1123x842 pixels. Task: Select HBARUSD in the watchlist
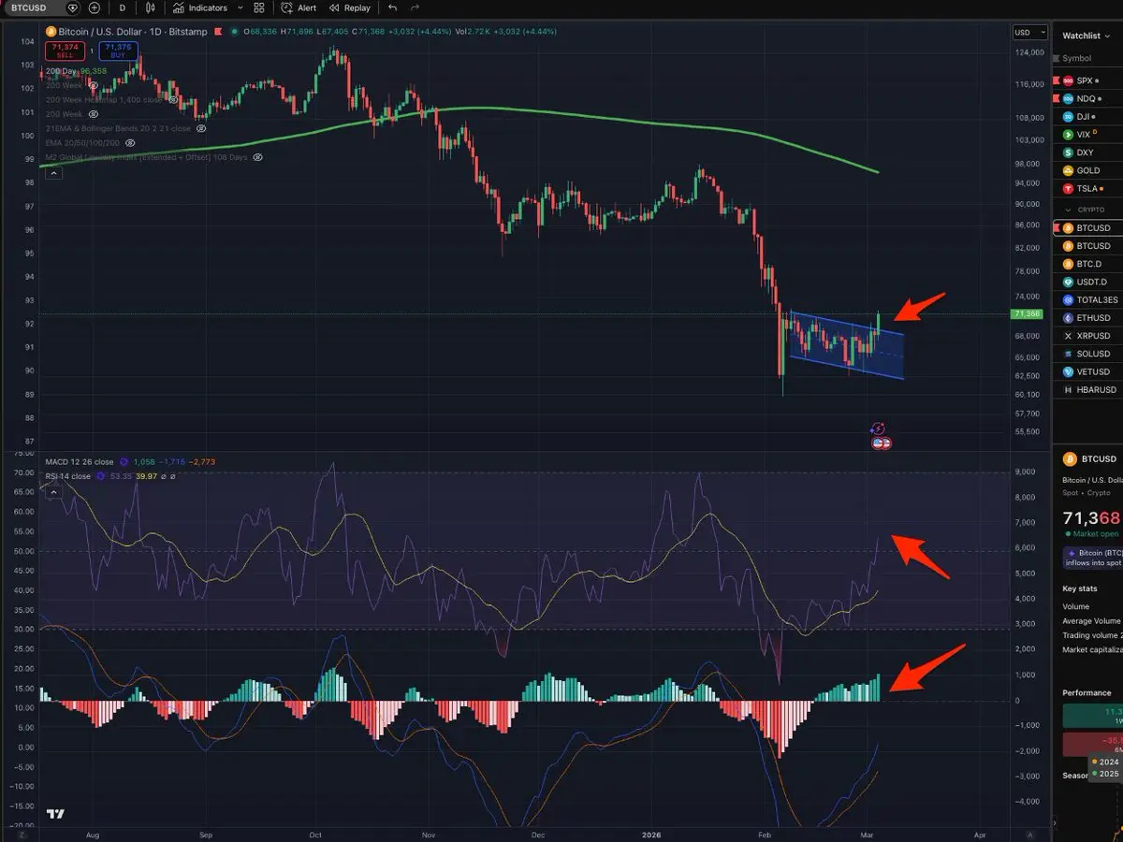point(1087,389)
